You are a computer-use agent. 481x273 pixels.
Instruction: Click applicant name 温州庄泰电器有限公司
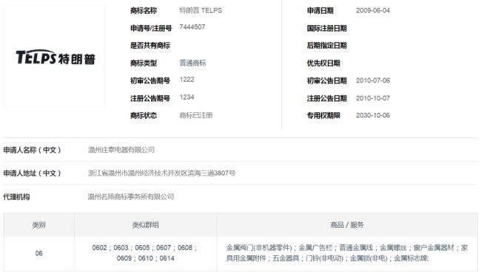coord(121,150)
